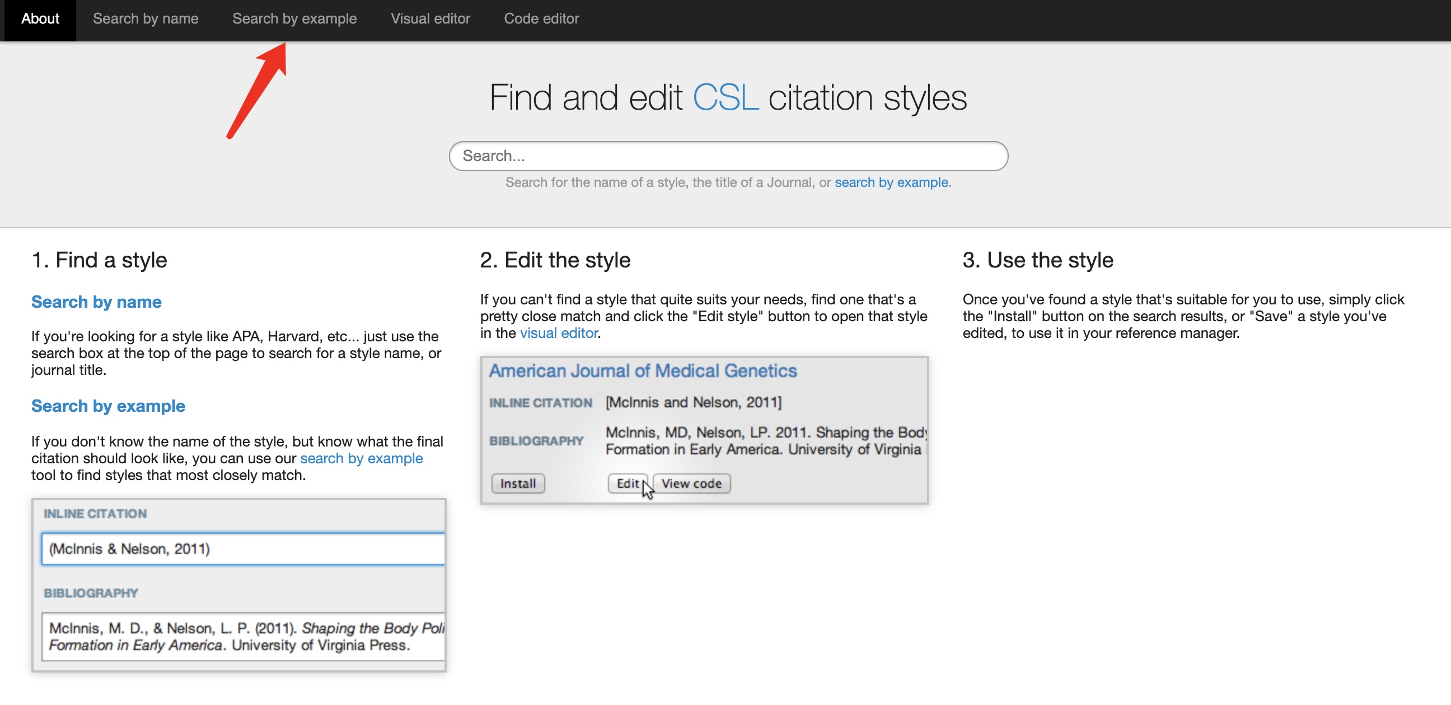Open Search by example from the top menu
The image size is (1451, 705).
(294, 18)
